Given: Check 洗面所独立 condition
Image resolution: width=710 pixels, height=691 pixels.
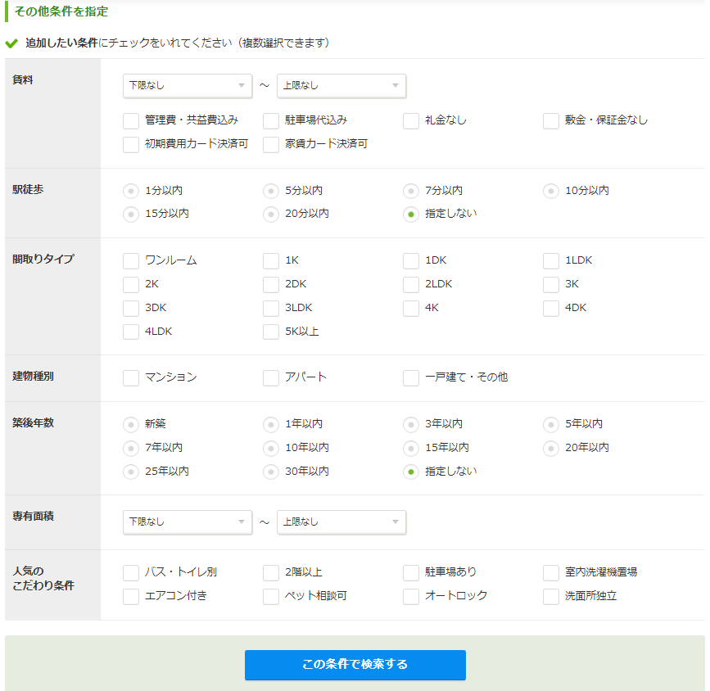Looking at the screenshot, I should [x=550, y=596].
